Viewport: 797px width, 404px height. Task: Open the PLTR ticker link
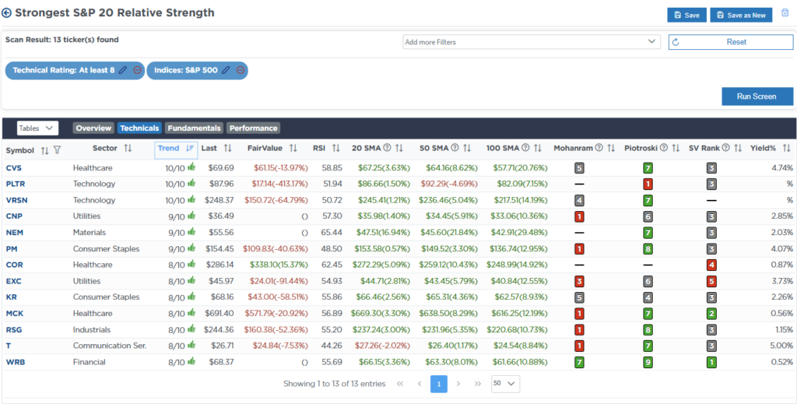click(15, 184)
